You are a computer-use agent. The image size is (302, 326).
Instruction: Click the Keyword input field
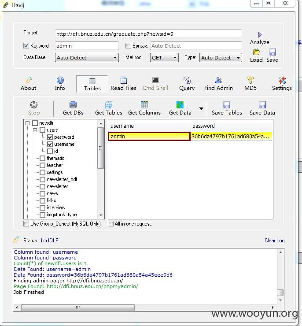coord(87,46)
